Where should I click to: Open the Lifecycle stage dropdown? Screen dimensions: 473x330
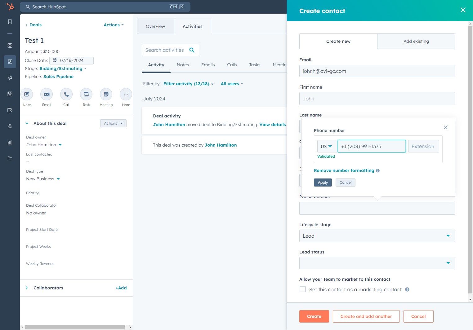[x=377, y=236]
